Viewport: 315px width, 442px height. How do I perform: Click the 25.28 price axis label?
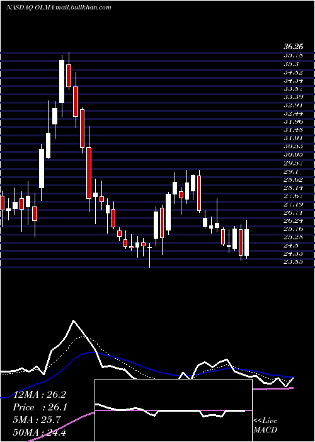coord(294,237)
